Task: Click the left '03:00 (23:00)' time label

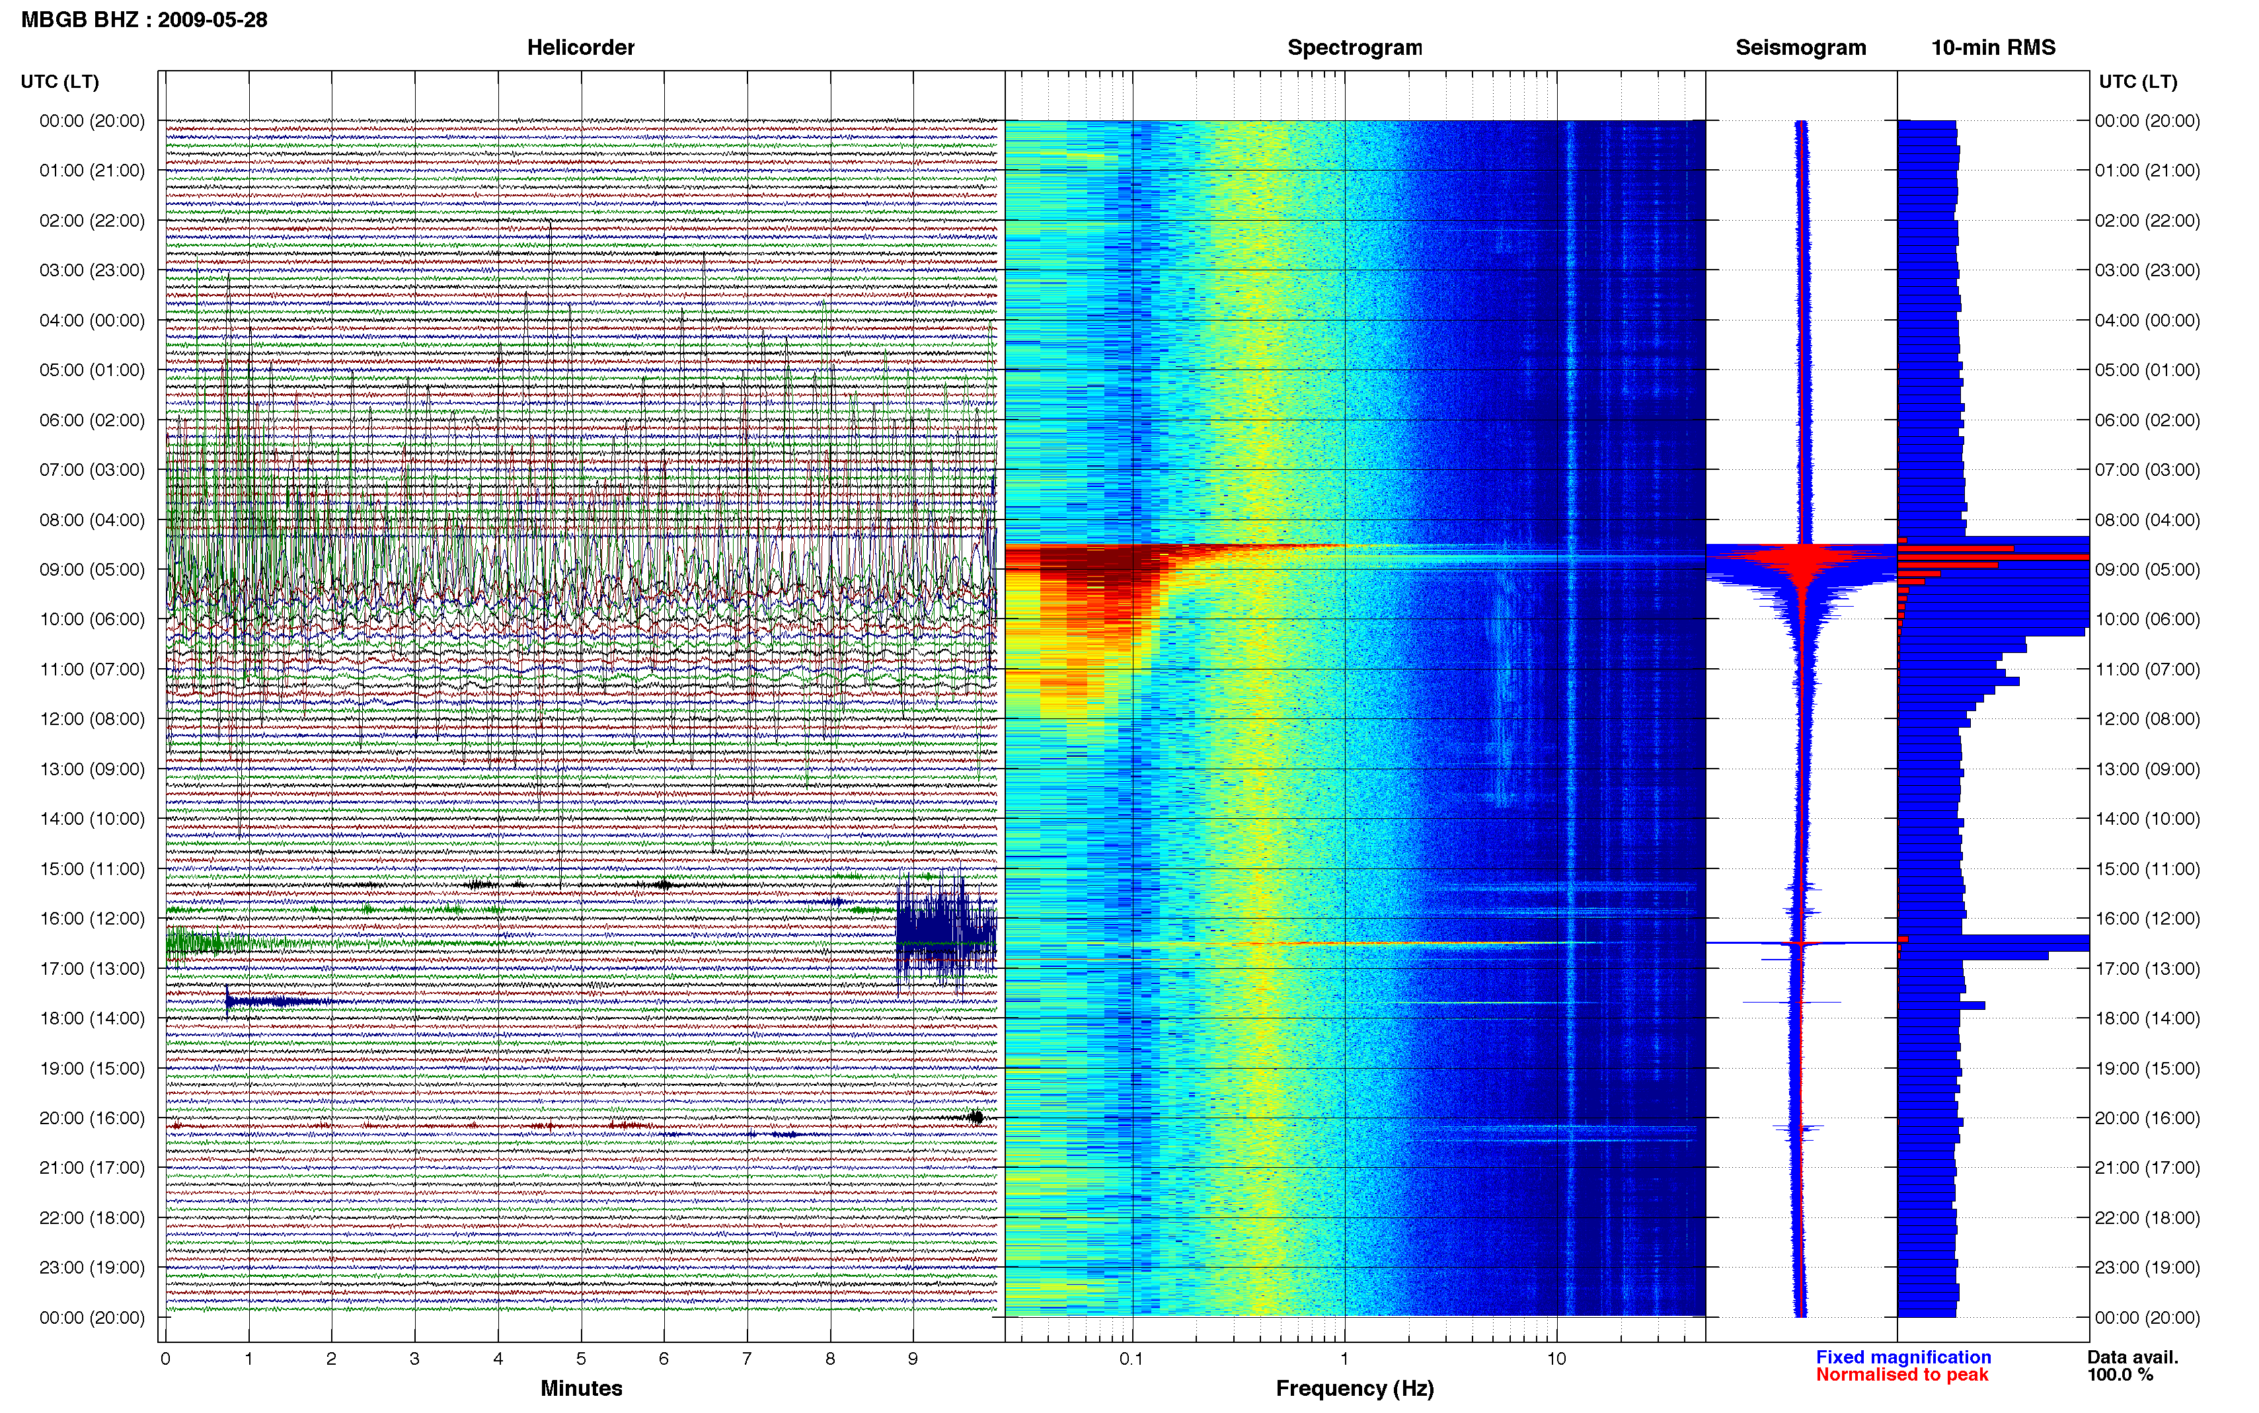Action: pos(92,270)
